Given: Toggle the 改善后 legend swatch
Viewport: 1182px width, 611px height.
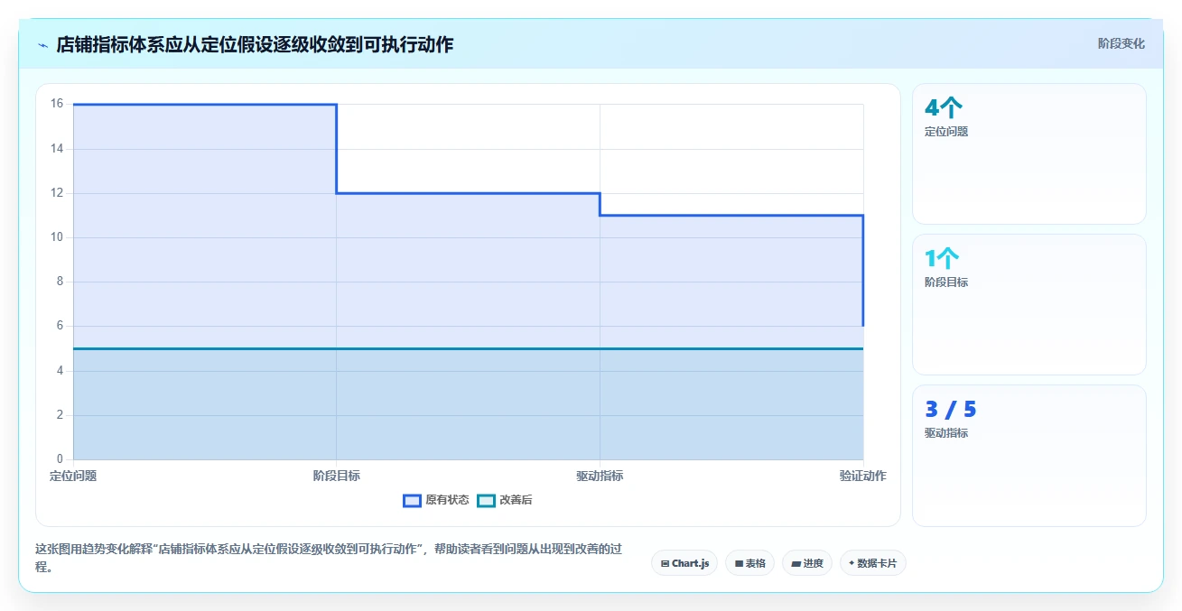Looking at the screenshot, I should [486, 500].
